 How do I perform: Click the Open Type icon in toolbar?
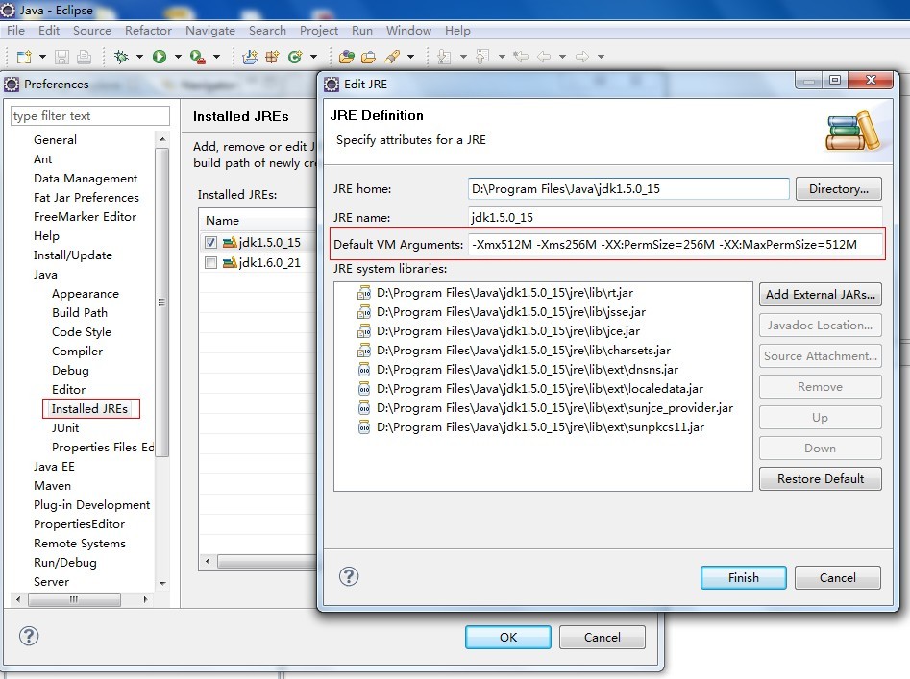(346, 57)
